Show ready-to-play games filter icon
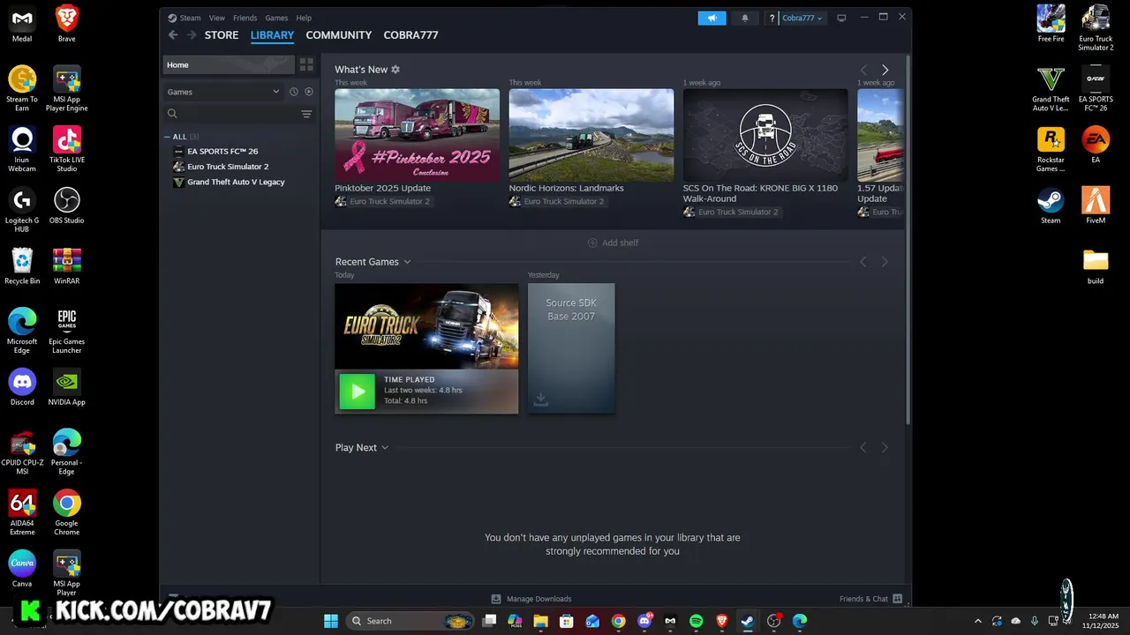1130x635 pixels. coord(309,92)
